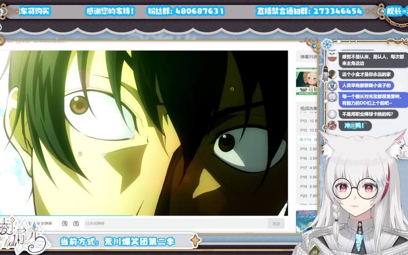Open the danmaku settings icon
This screenshot has width=408, height=255.
(x=76, y=223)
